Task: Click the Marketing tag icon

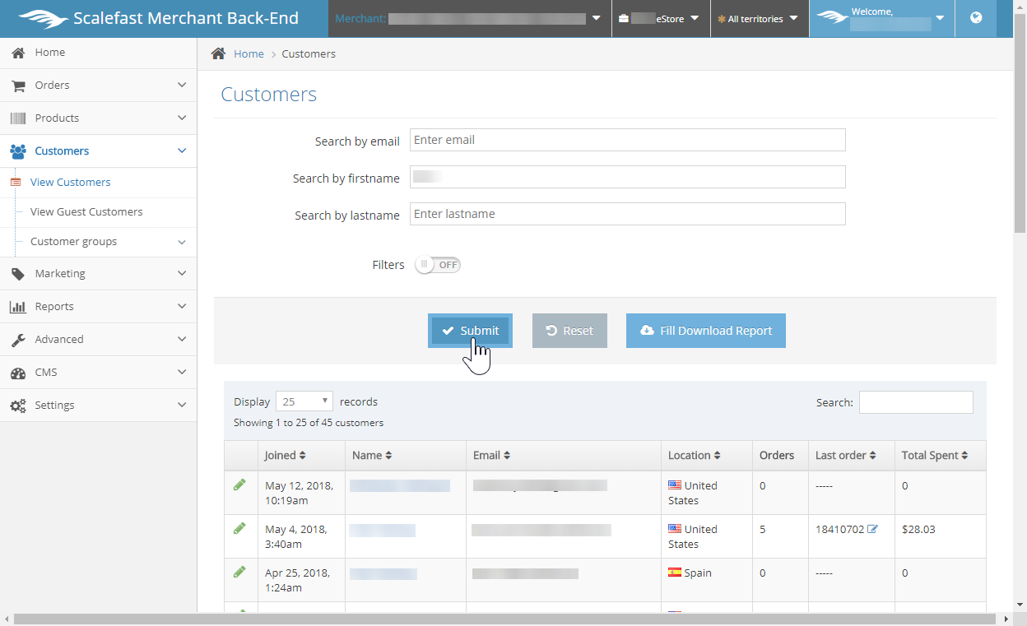Action: point(17,274)
